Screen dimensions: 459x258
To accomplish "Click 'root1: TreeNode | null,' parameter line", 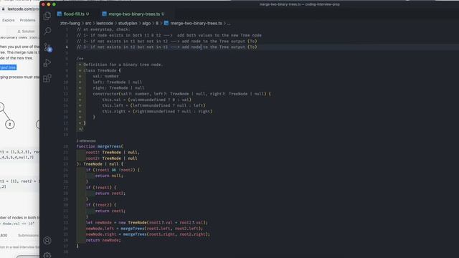I will 113,153.
